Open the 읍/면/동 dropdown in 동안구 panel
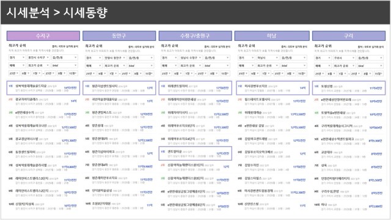The width and height of the screenshot is (391, 220). (x=141, y=57)
